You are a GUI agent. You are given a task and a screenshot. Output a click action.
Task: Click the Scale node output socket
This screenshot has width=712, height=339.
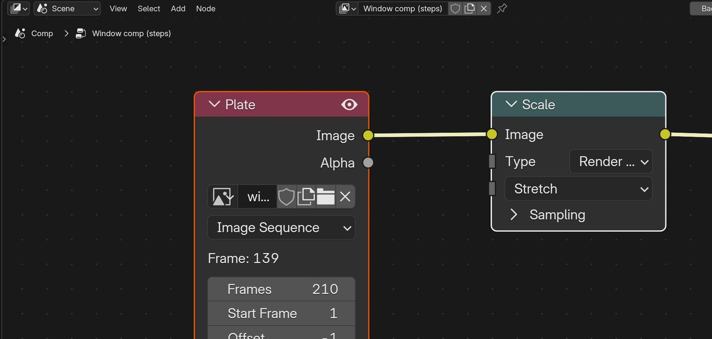(x=665, y=134)
